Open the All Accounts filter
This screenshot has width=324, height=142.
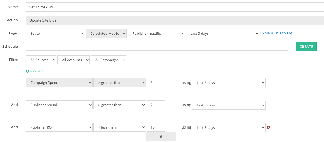point(74,60)
